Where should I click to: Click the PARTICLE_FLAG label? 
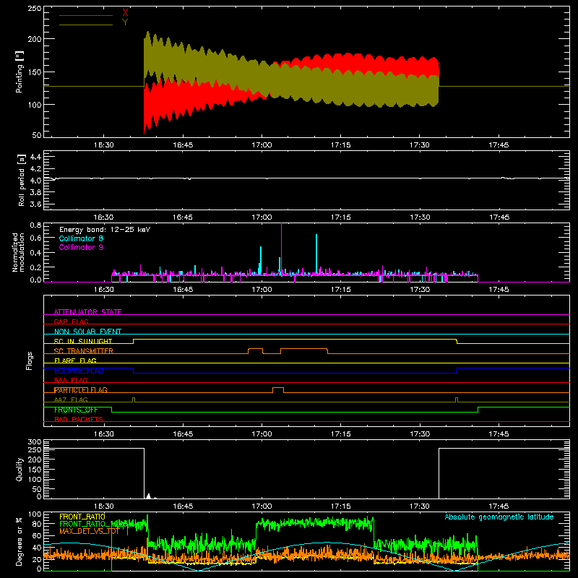coord(81,389)
